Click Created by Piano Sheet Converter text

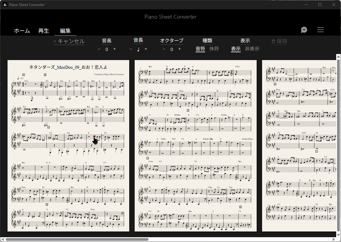(109, 74)
